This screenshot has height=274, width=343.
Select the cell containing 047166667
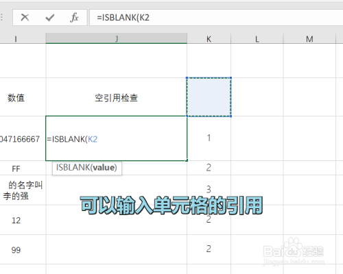(x=23, y=138)
